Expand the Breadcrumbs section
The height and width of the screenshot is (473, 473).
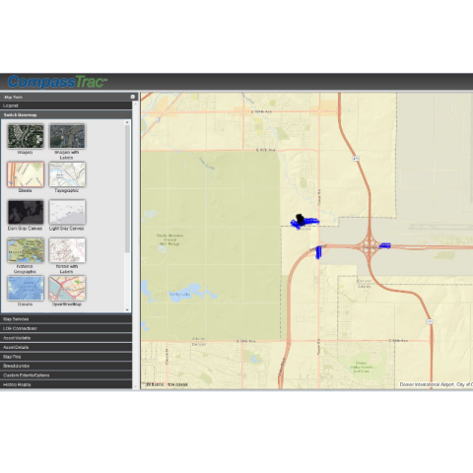click(66, 366)
